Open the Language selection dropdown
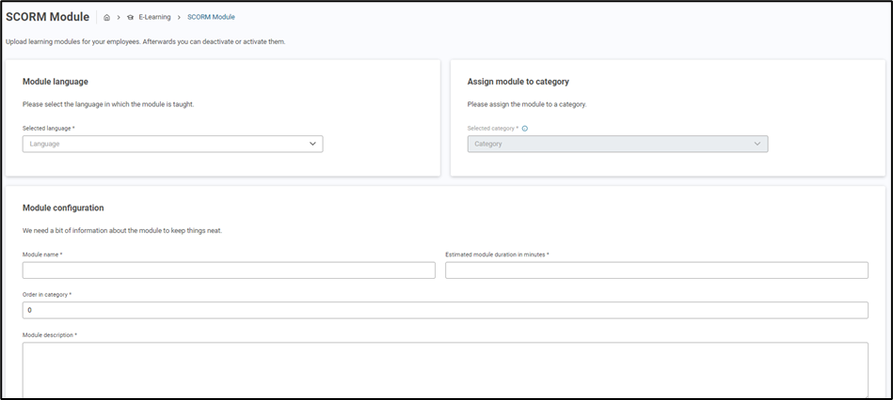 pos(172,144)
